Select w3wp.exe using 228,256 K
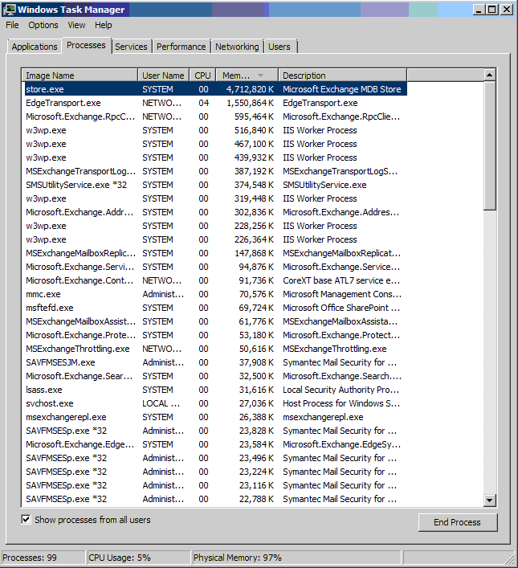 [x=216, y=226]
